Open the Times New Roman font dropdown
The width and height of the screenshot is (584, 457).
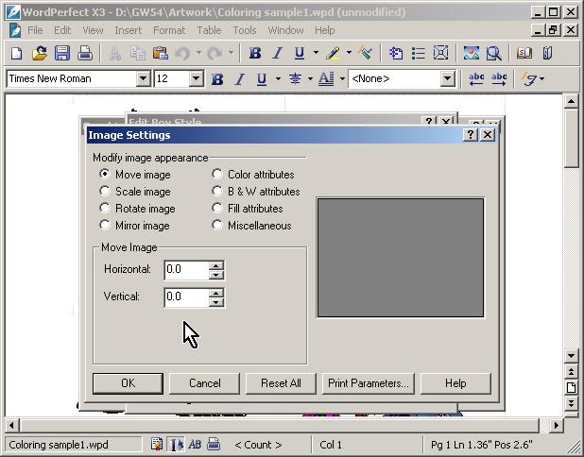(143, 79)
